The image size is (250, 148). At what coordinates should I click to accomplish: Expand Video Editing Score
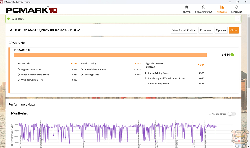[x=146, y=84]
